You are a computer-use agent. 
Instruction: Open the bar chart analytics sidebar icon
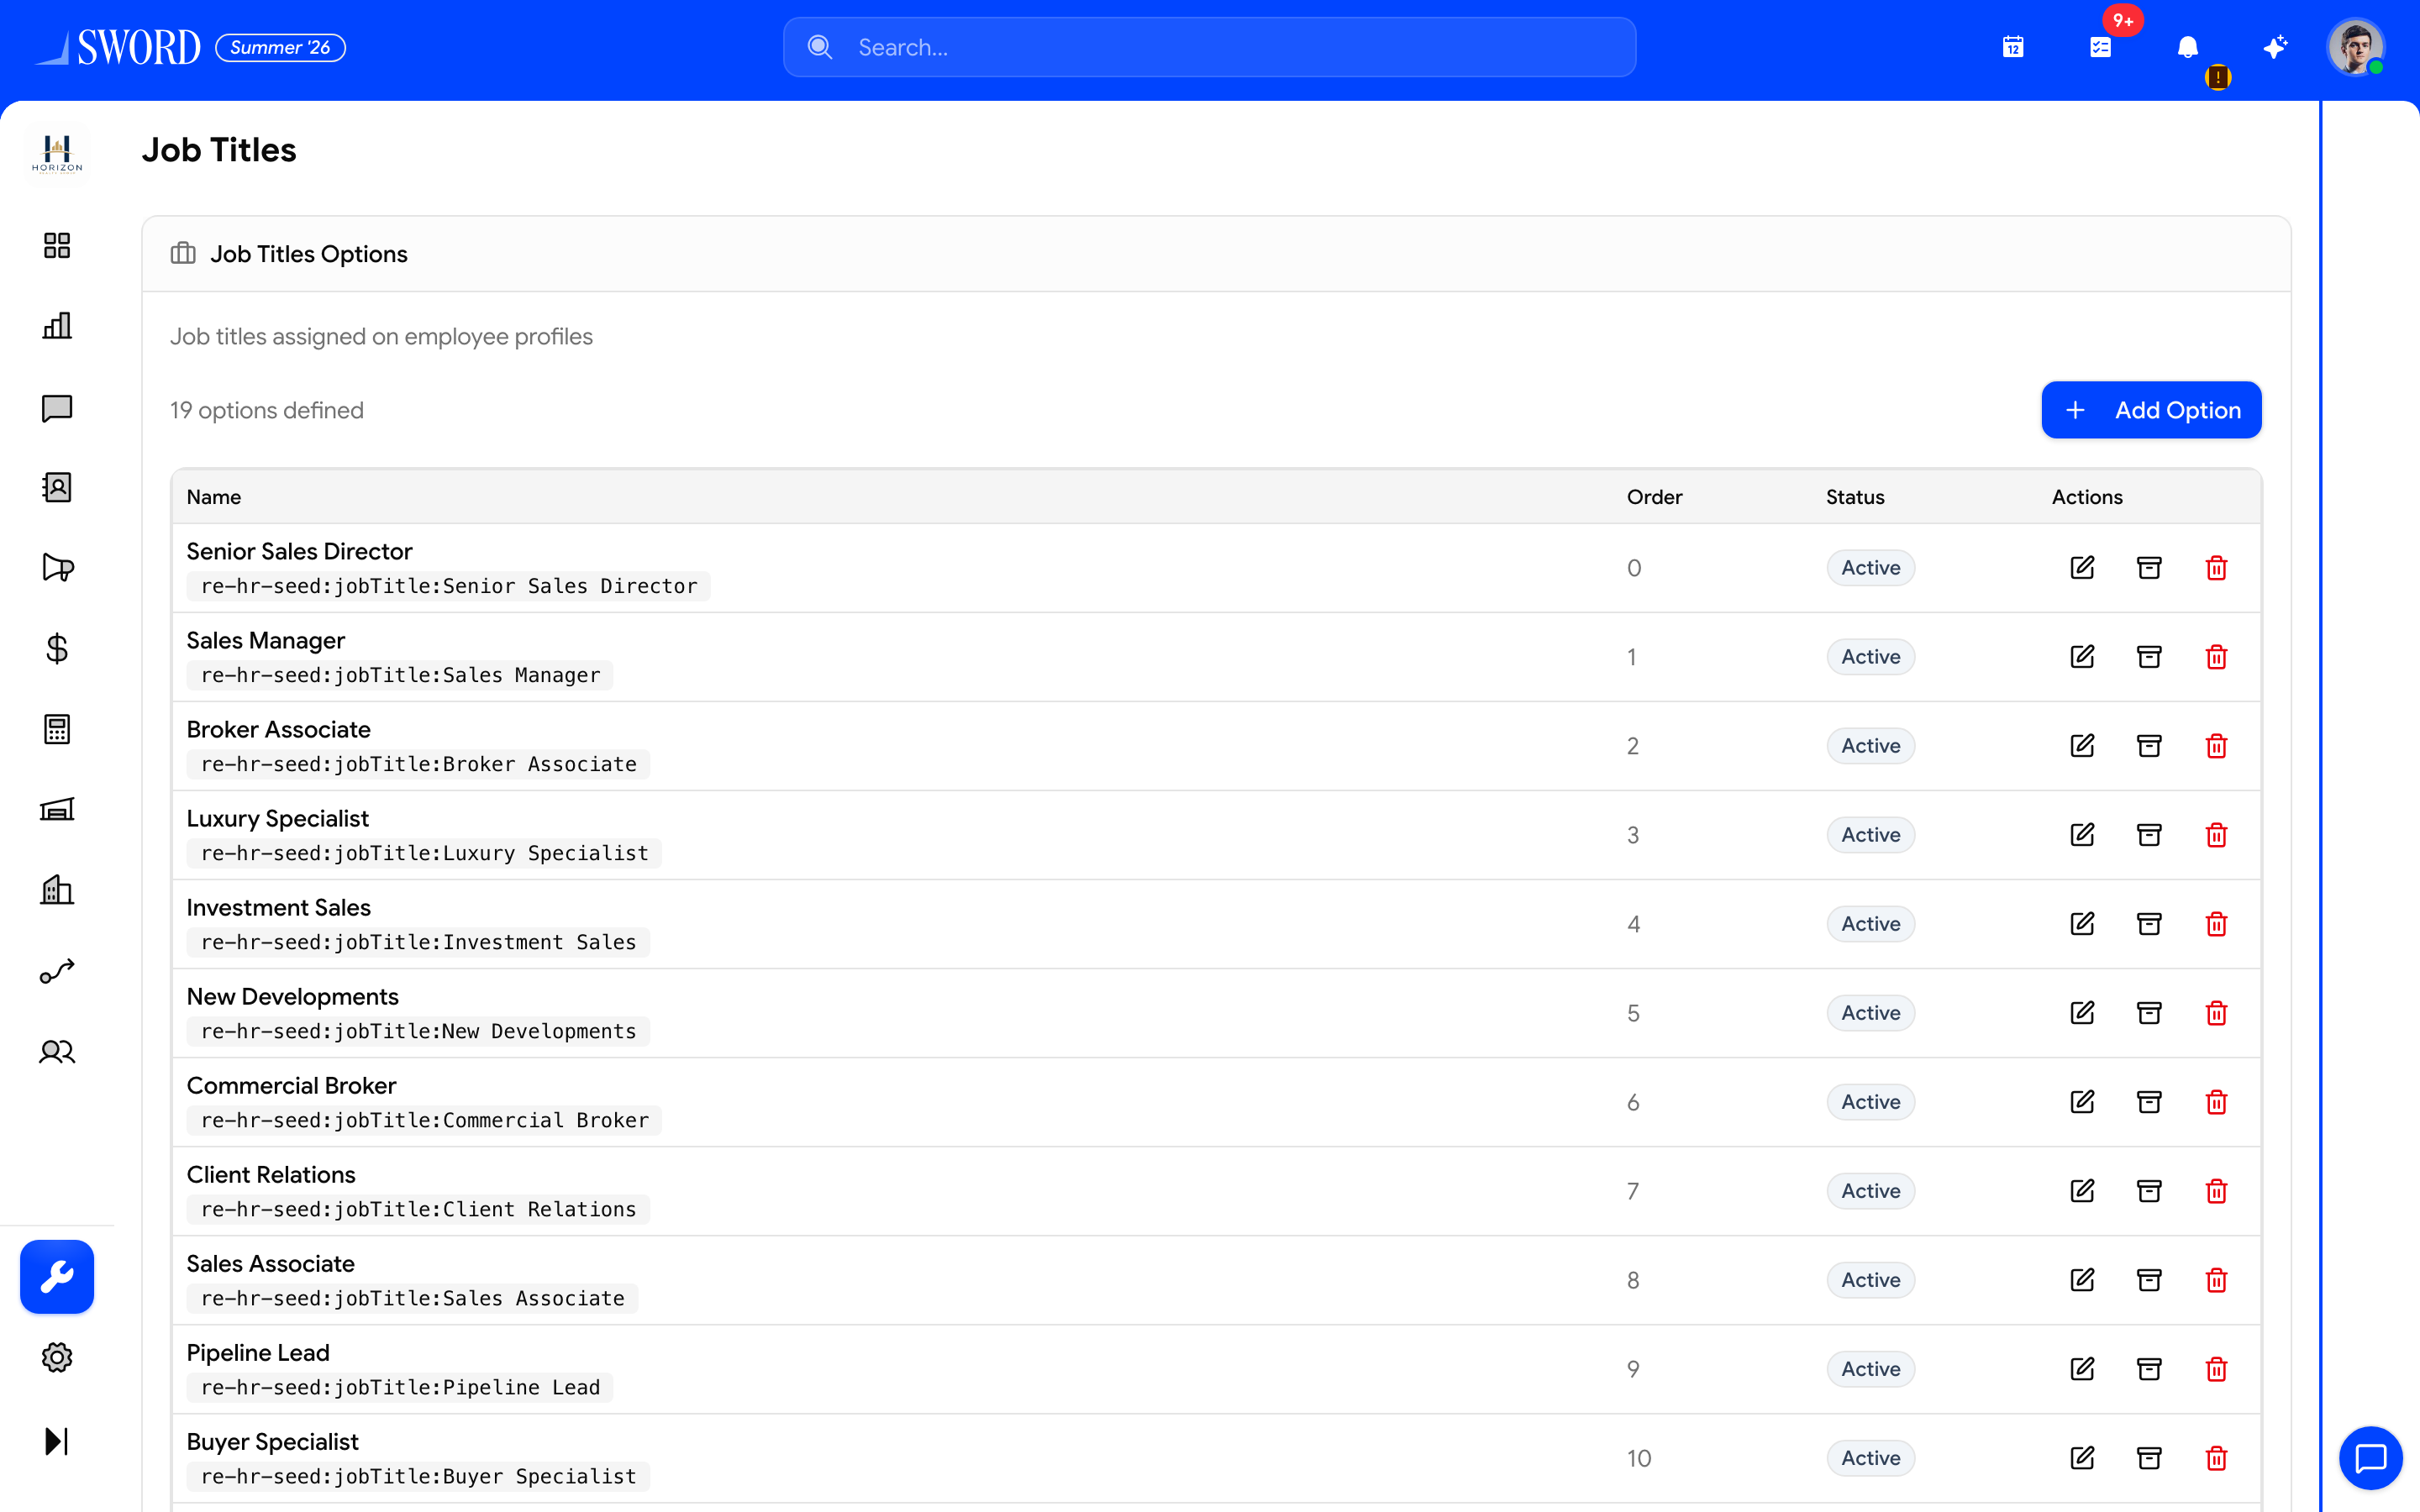click(x=57, y=326)
